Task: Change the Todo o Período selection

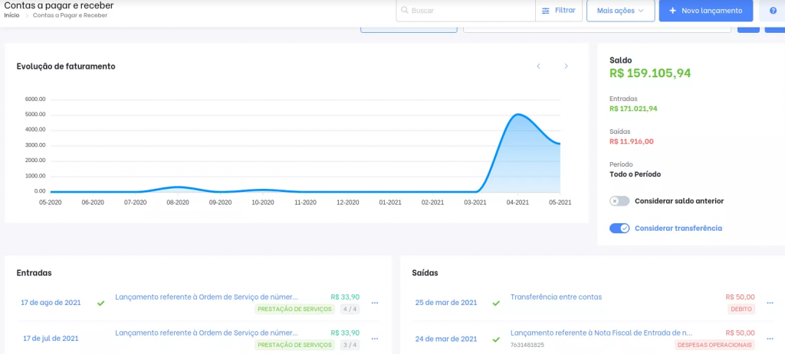Action: (635, 174)
